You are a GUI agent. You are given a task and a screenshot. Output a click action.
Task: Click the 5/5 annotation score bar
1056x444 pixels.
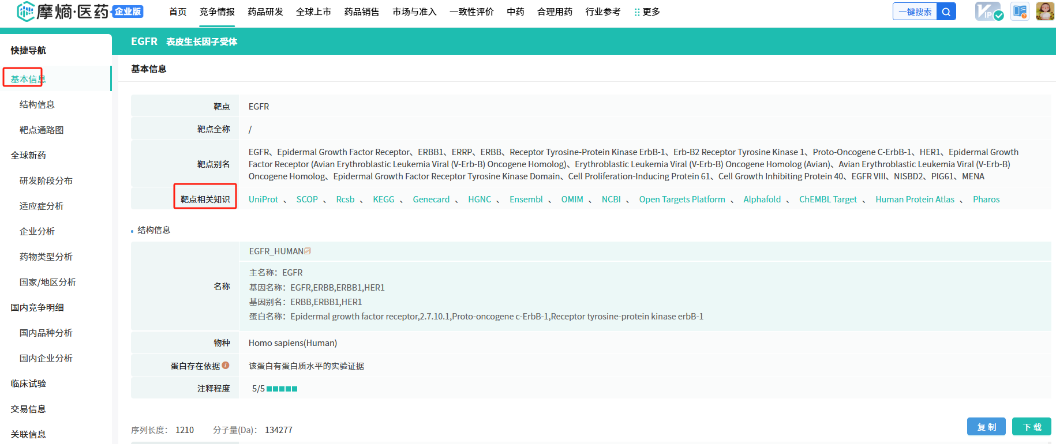282,389
